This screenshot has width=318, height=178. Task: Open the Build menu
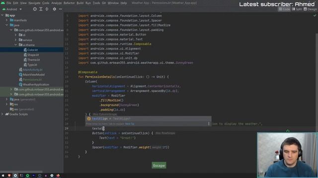tap(80, 3)
